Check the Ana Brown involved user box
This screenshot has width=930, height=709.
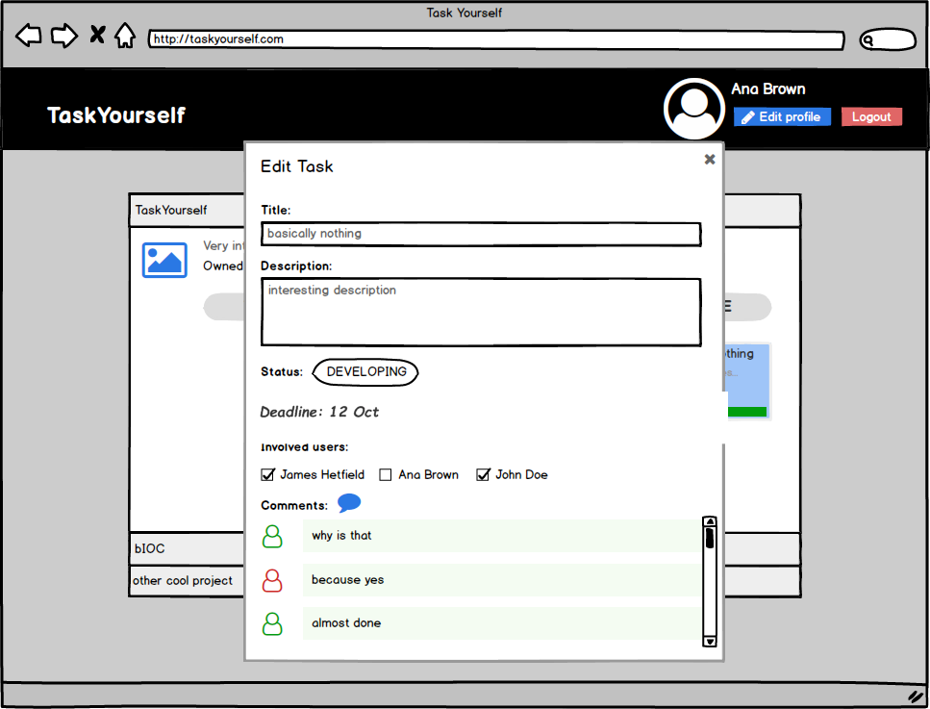tap(386, 474)
